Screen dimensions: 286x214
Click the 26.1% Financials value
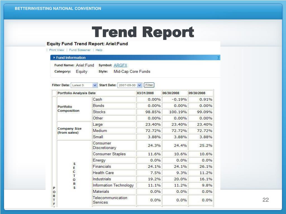coord(206,167)
